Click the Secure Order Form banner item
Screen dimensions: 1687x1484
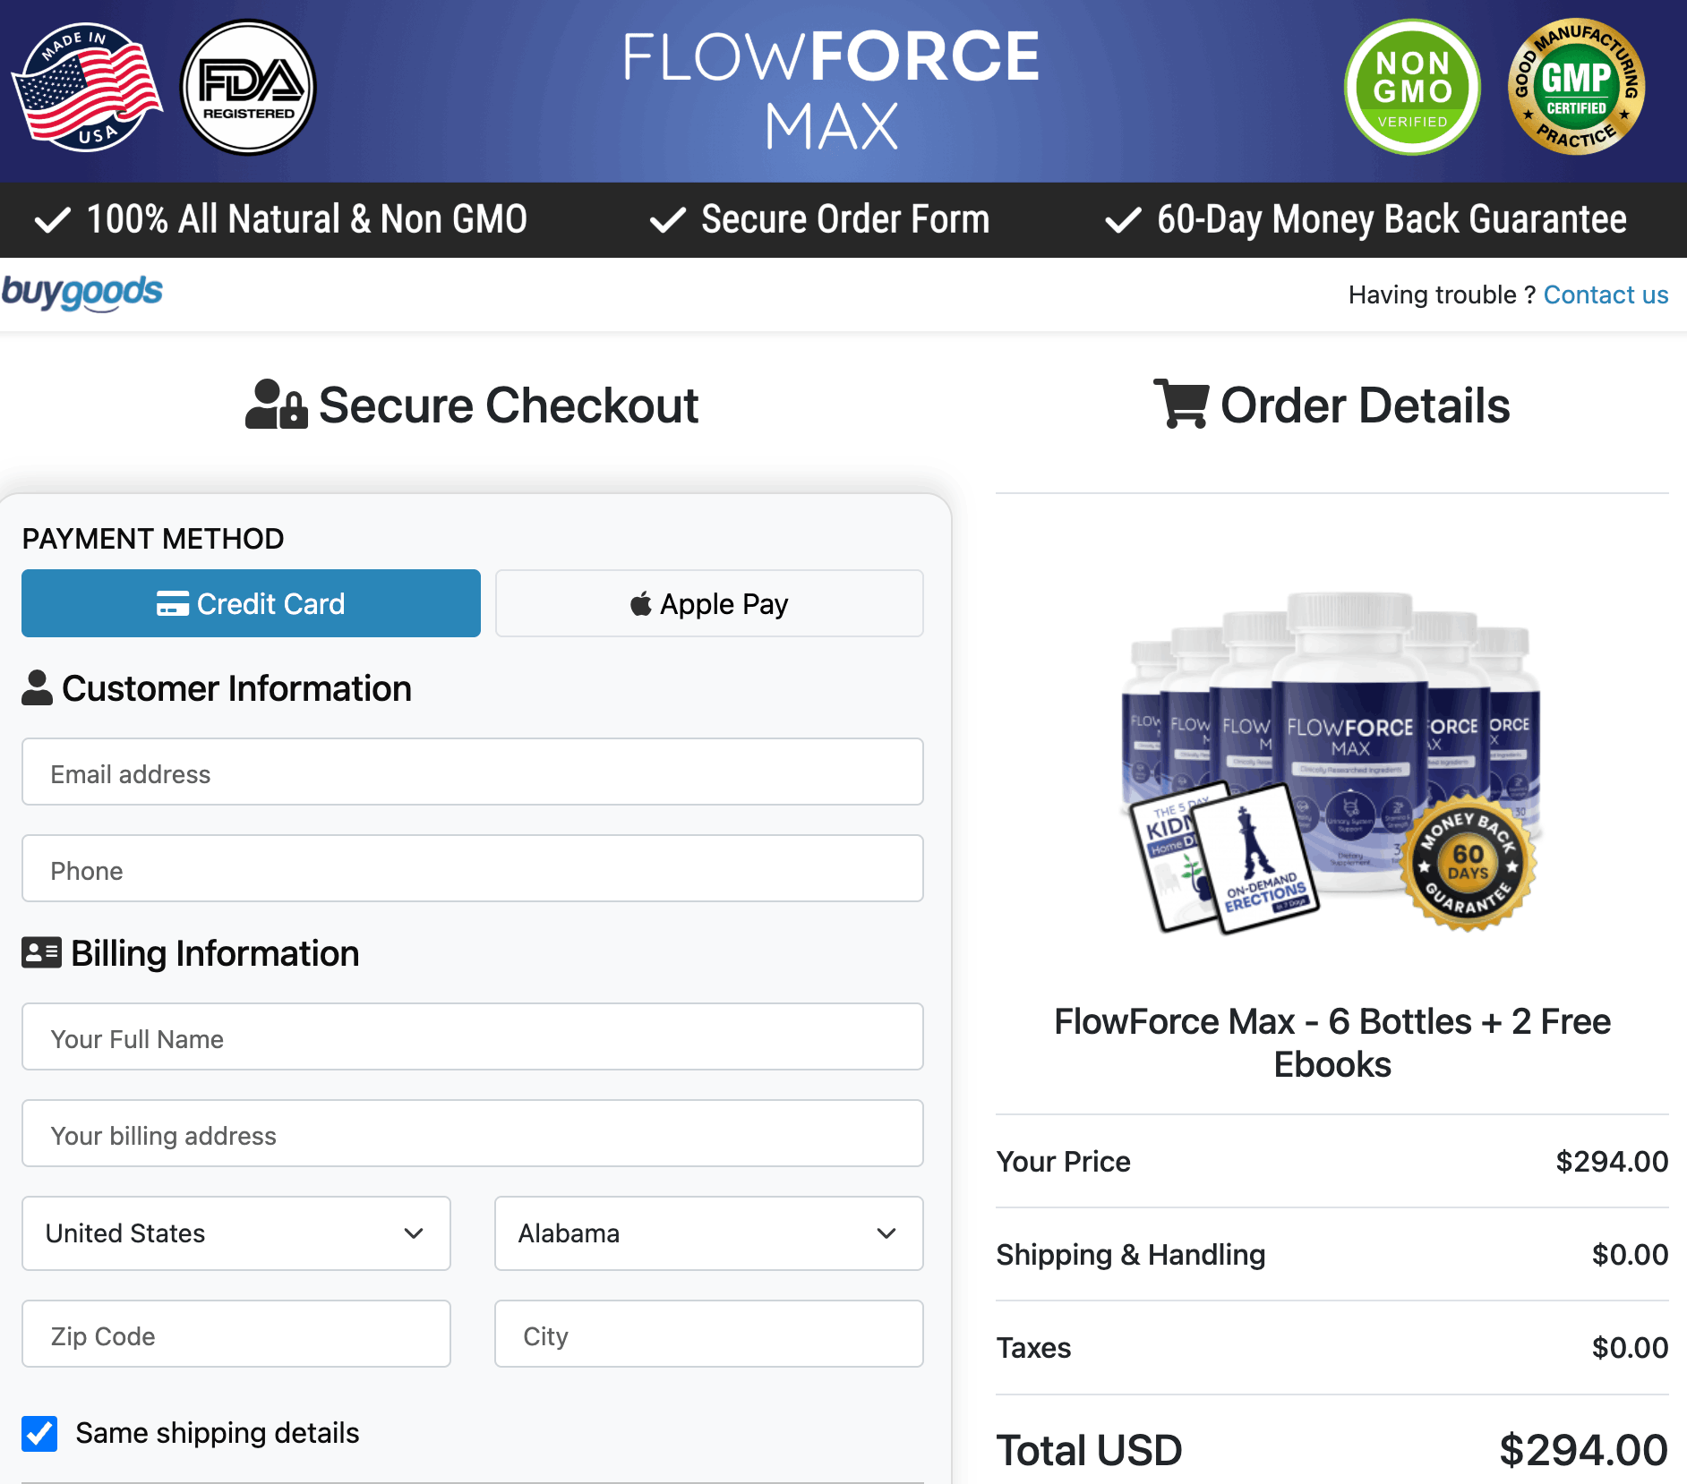pyautogui.click(x=819, y=219)
